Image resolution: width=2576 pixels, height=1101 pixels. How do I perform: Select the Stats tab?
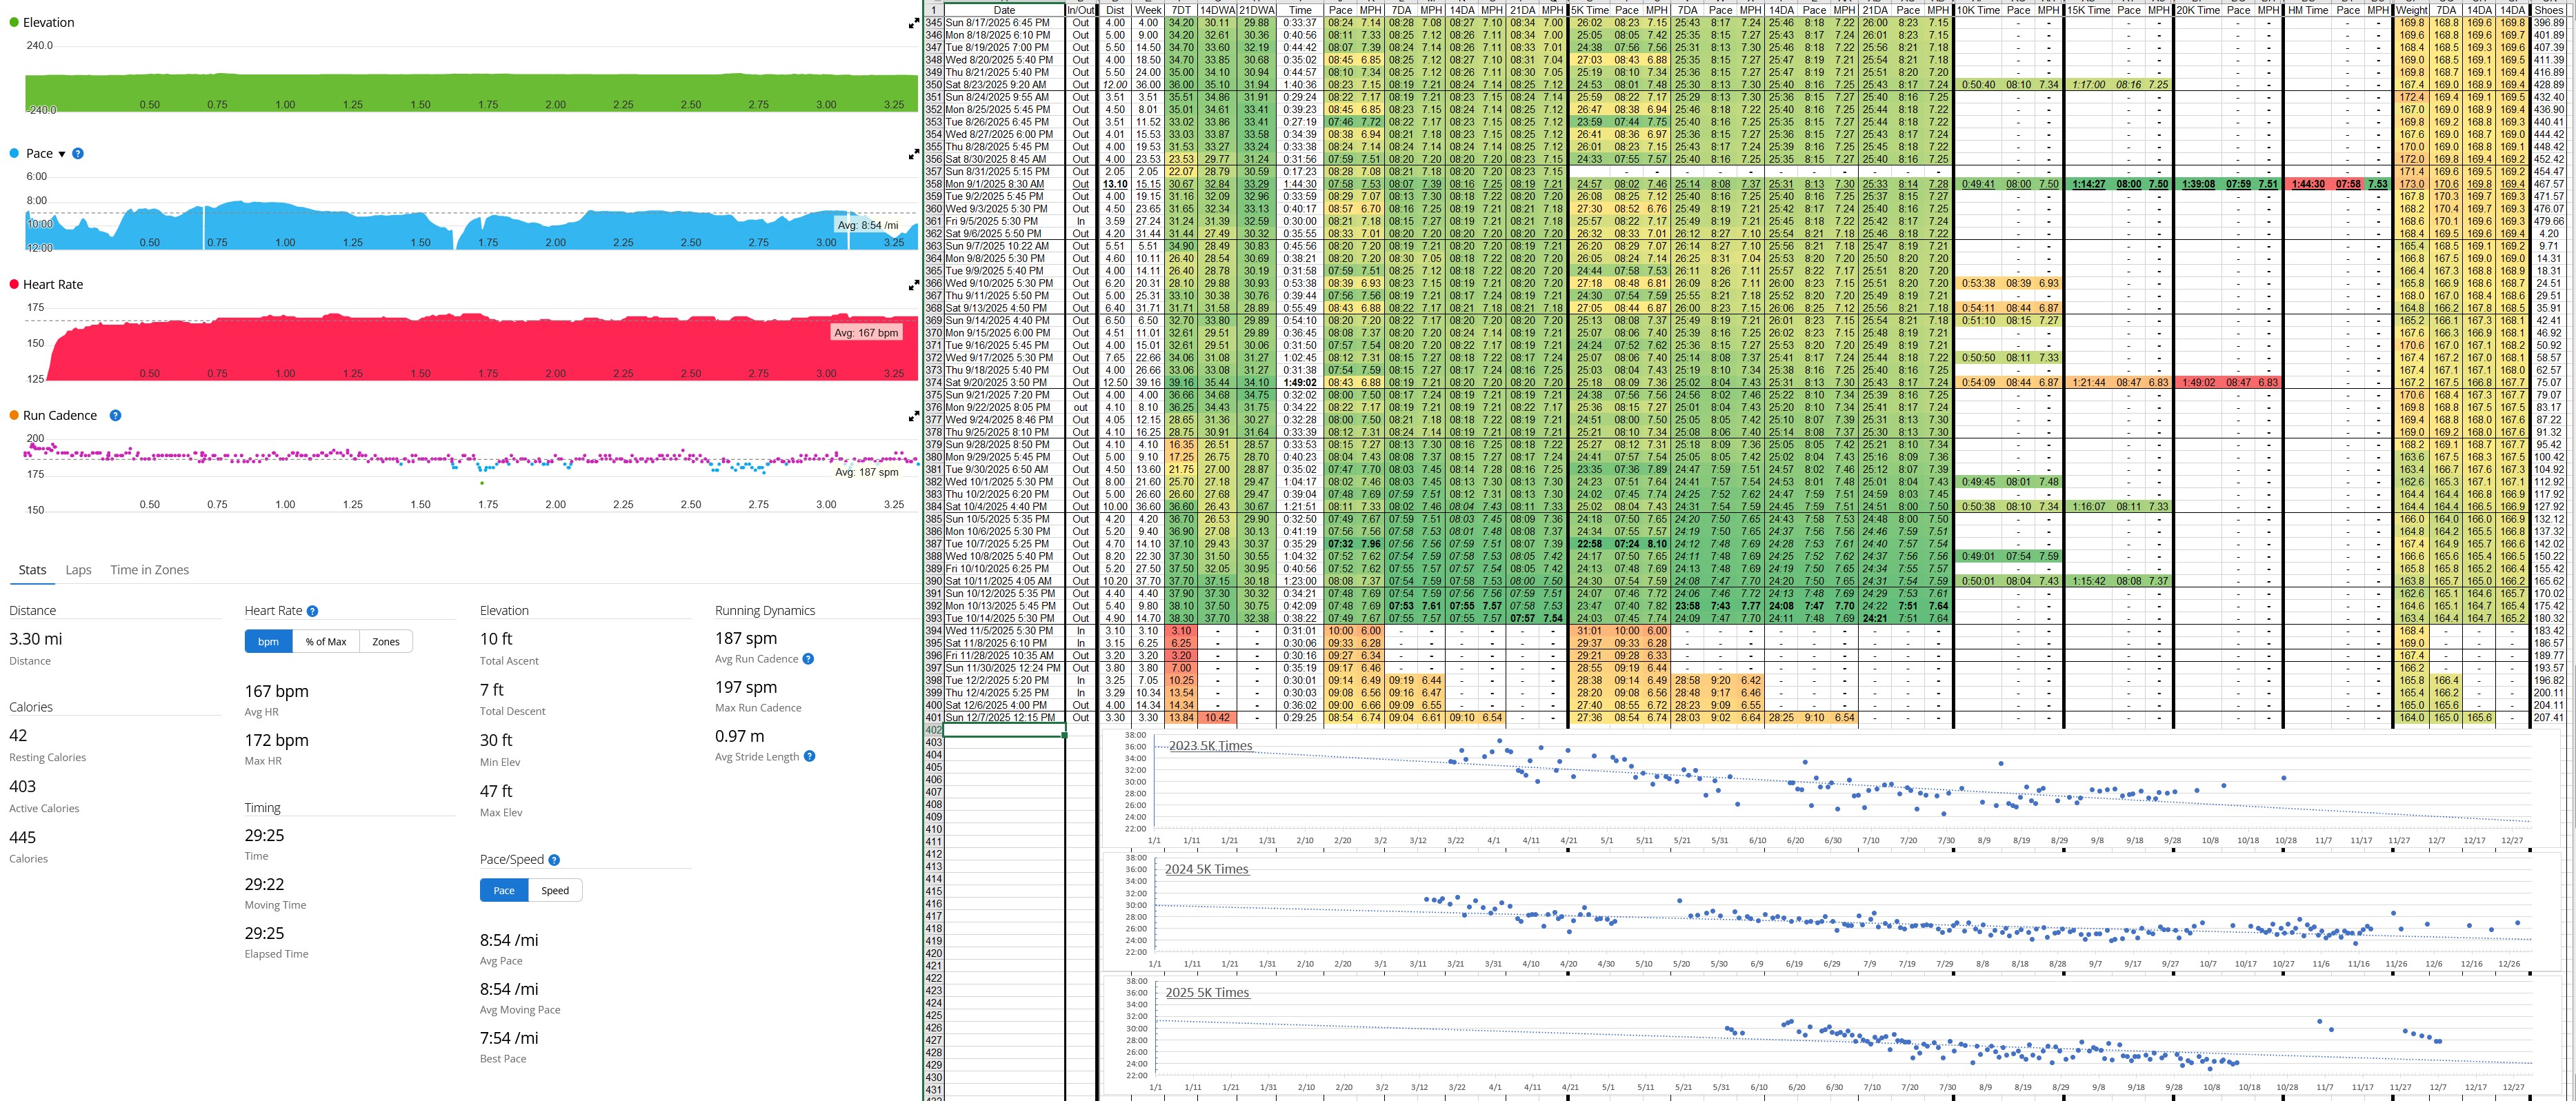[32, 570]
